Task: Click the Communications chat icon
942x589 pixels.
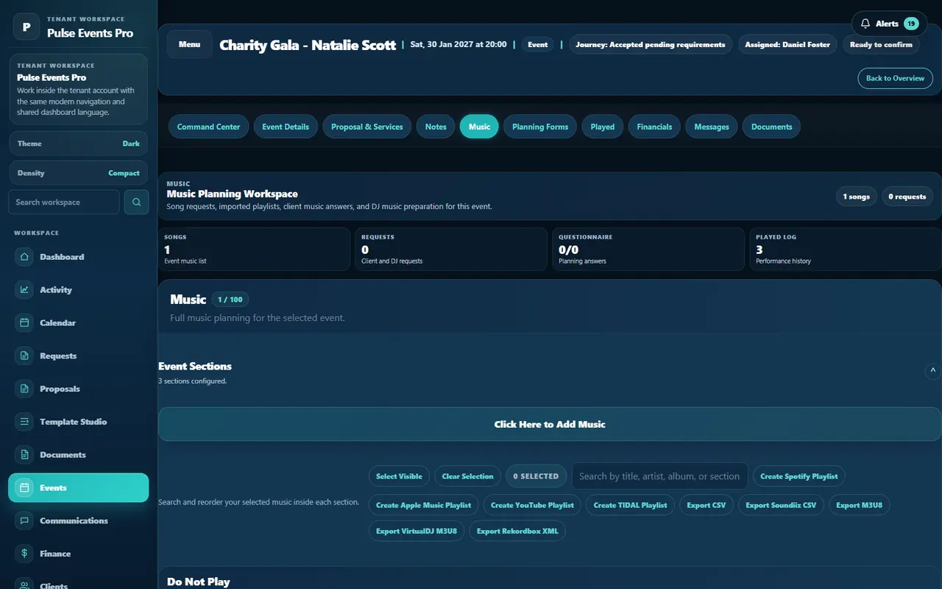Action: click(x=24, y=521)
